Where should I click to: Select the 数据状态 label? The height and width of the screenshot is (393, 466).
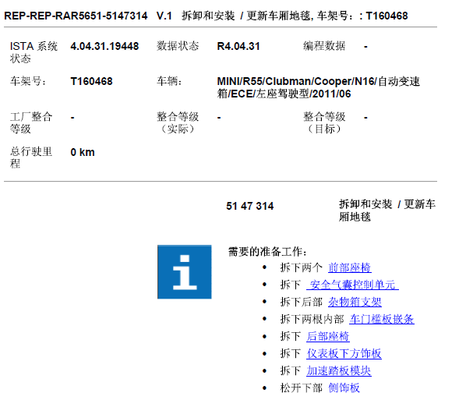click(x=178, y=46)
